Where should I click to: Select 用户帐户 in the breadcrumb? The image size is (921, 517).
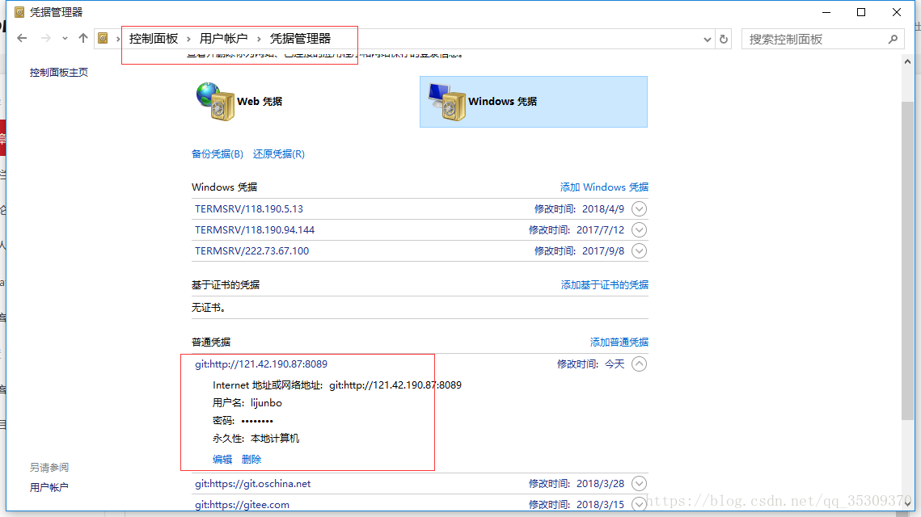click(223, 39)
